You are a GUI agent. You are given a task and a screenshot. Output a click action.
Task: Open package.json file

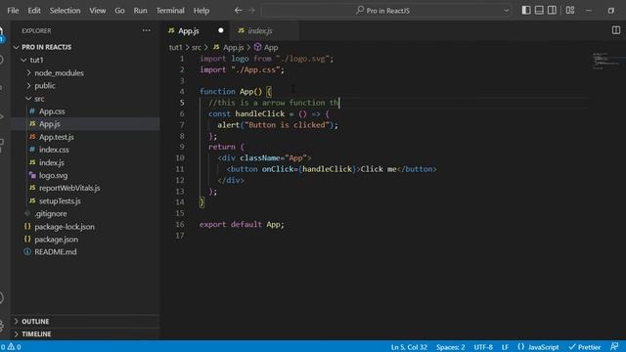click(x=57, y=239)
